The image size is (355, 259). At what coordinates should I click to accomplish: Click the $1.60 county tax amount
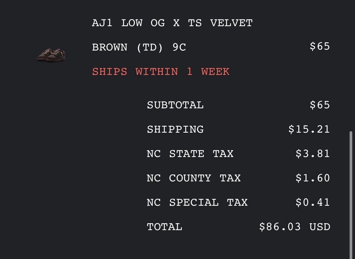coord(313,178)
